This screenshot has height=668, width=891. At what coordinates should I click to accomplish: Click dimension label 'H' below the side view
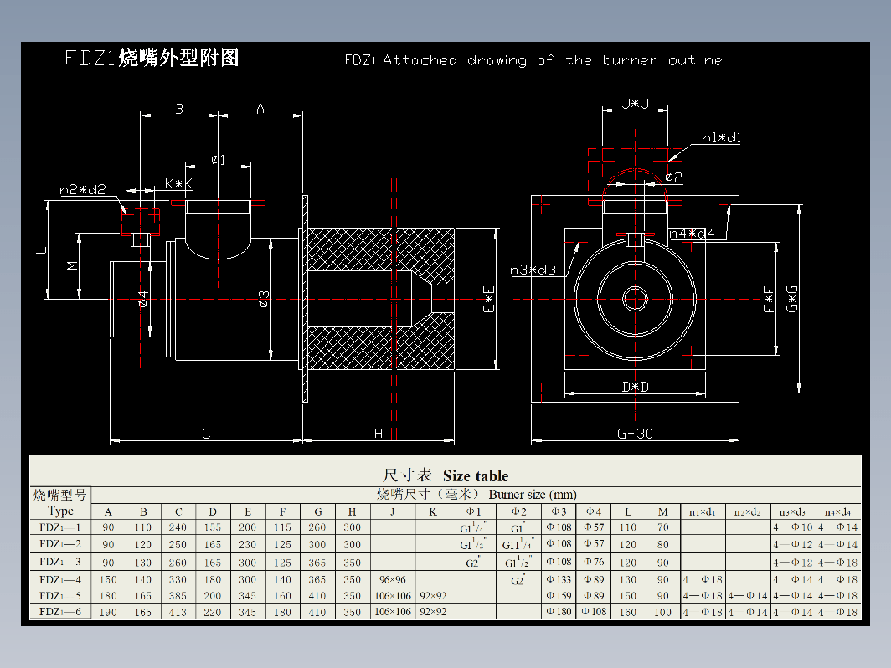click(378, 434)
